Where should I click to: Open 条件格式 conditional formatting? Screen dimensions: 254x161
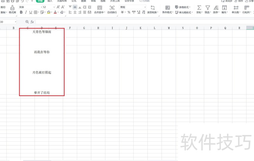click(x=168, y=10)
